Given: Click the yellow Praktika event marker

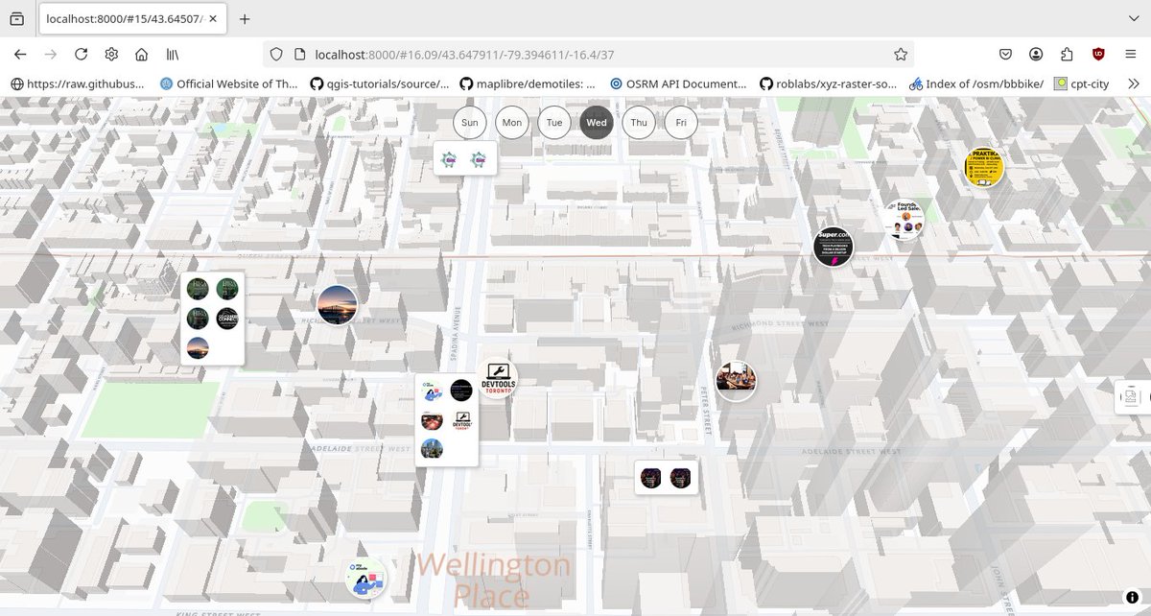Looking at the screenshot, I should [984, 167].
